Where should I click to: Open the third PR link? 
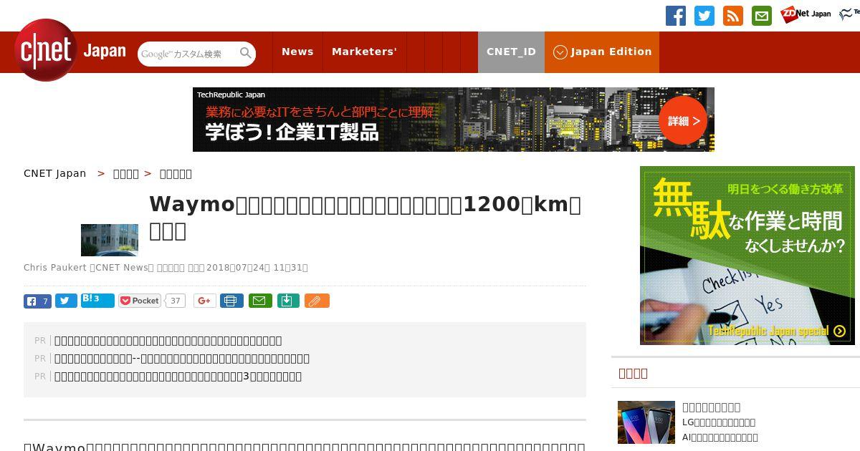tap(178, 377)
